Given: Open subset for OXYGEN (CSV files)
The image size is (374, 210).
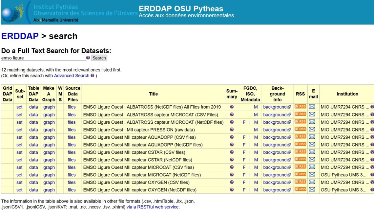Looking at the screenshot, I should pyautogui.click(x=19, y=183).
